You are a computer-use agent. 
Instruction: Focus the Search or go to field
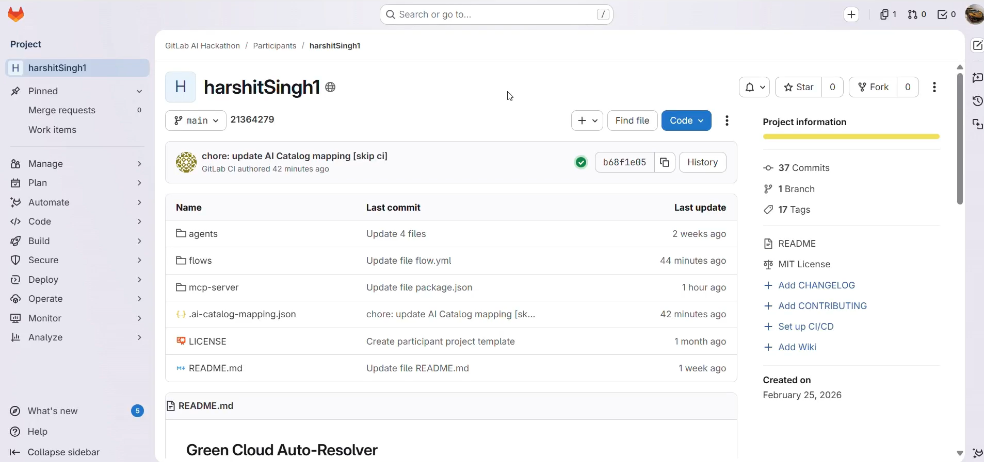pyautogui.click(x=496, y=14)
